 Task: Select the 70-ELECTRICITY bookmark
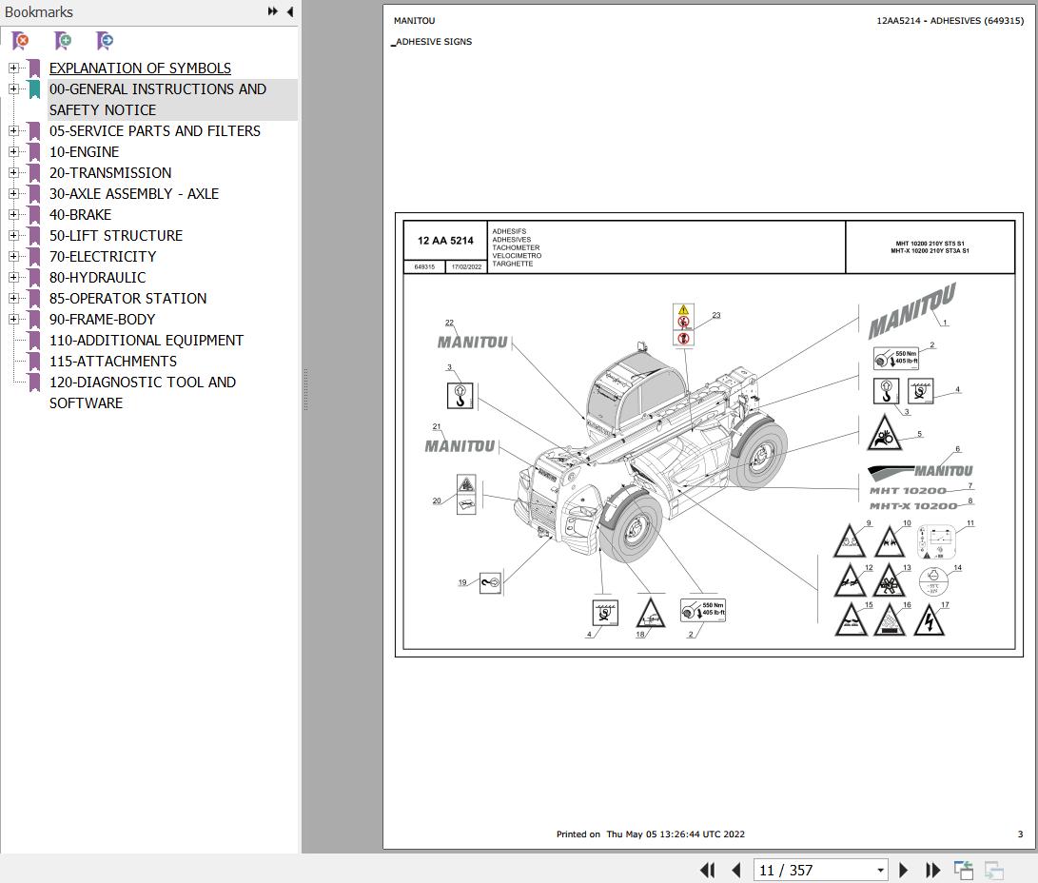[x=103, y=256]
